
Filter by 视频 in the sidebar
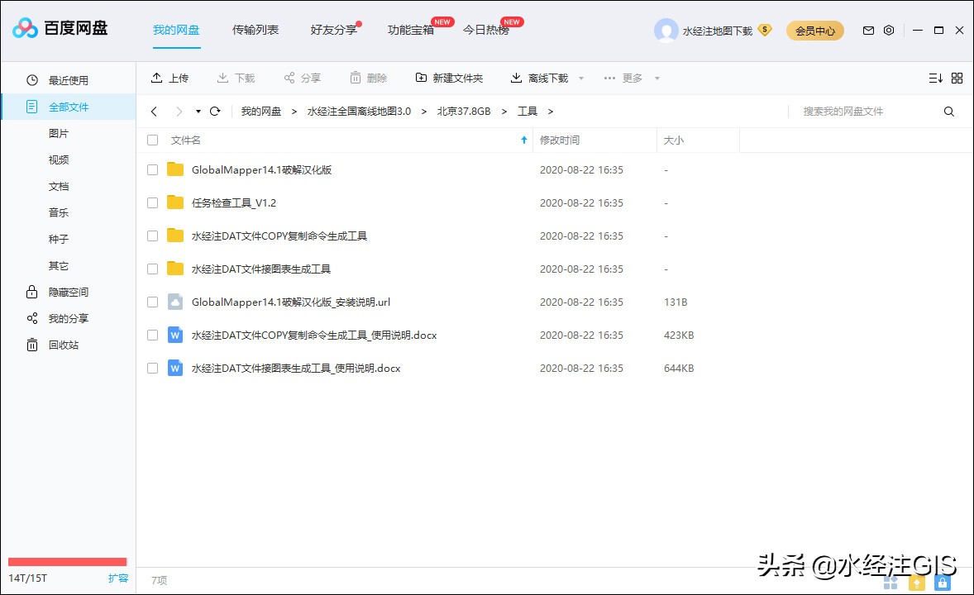tap(59, 159)
